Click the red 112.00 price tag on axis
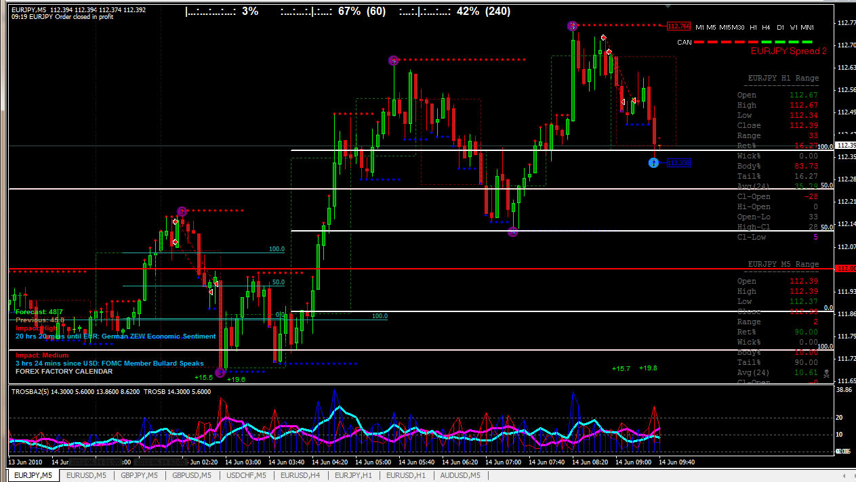This screenshot has height=482, width=856. 846,269
